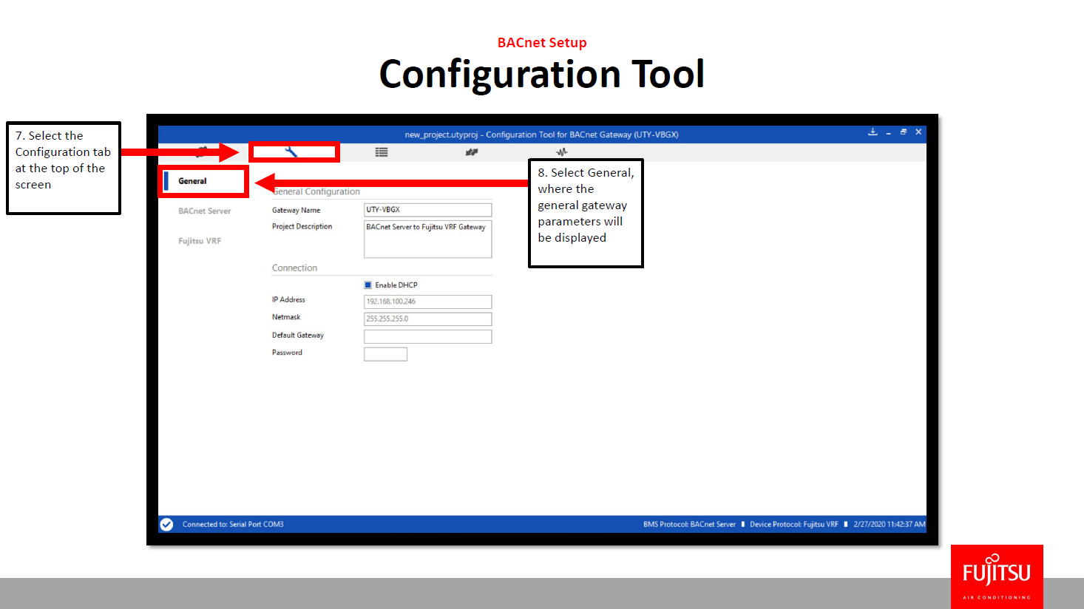This screenshot has height=609, width=1084.
Task: Click the 'Netmask' label
Action: (x=286, y=317)
